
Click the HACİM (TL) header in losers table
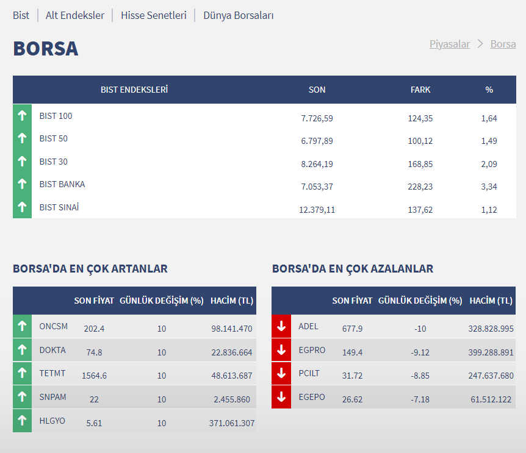tap(491, 301)
